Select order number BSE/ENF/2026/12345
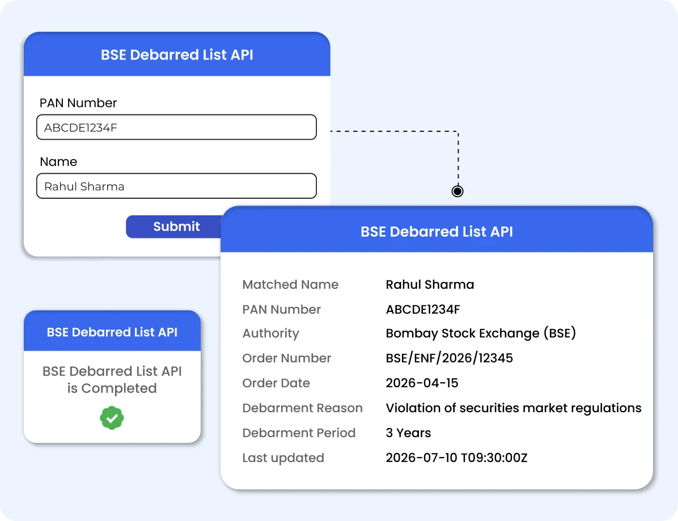The height and width of the screenshot is (521, 678). pyautogui.click(x=450, y=358)
